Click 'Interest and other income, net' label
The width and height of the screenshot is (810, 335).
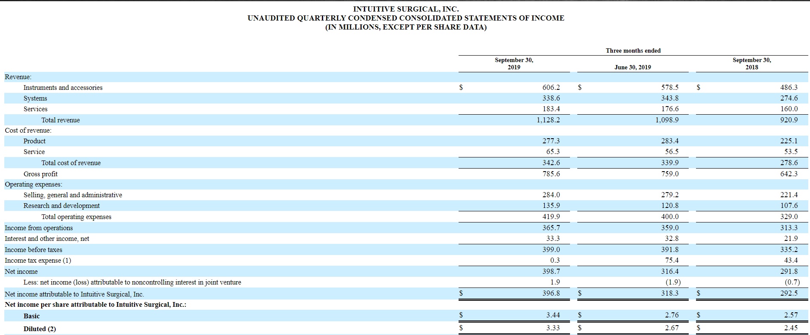pyautogui.click(x=47, y=239)
